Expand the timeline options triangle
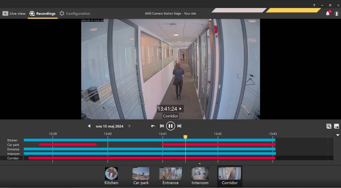 tap(338, 135)
